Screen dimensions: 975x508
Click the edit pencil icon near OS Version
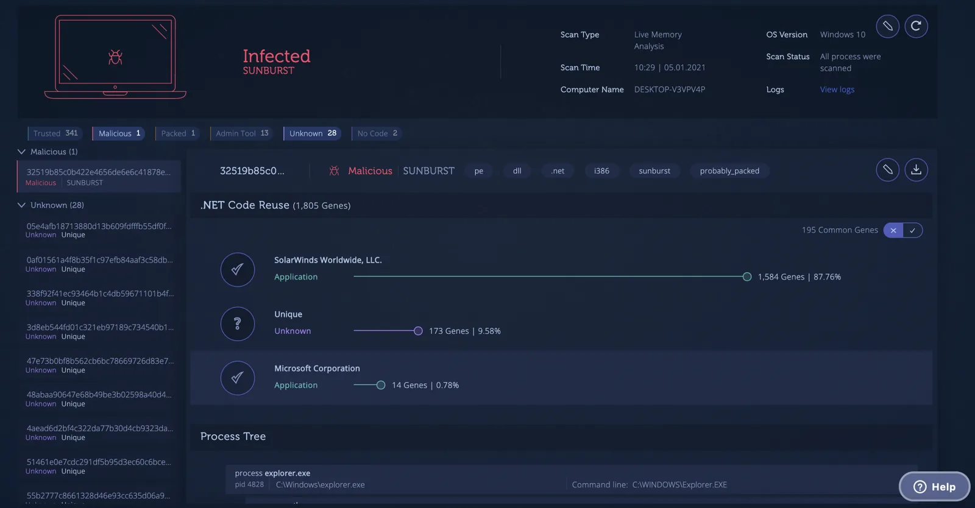(887, 26)
